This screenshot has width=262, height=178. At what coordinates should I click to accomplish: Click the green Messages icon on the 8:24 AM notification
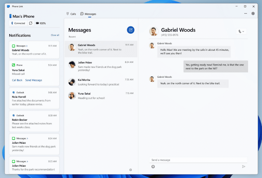coord(13,138)
